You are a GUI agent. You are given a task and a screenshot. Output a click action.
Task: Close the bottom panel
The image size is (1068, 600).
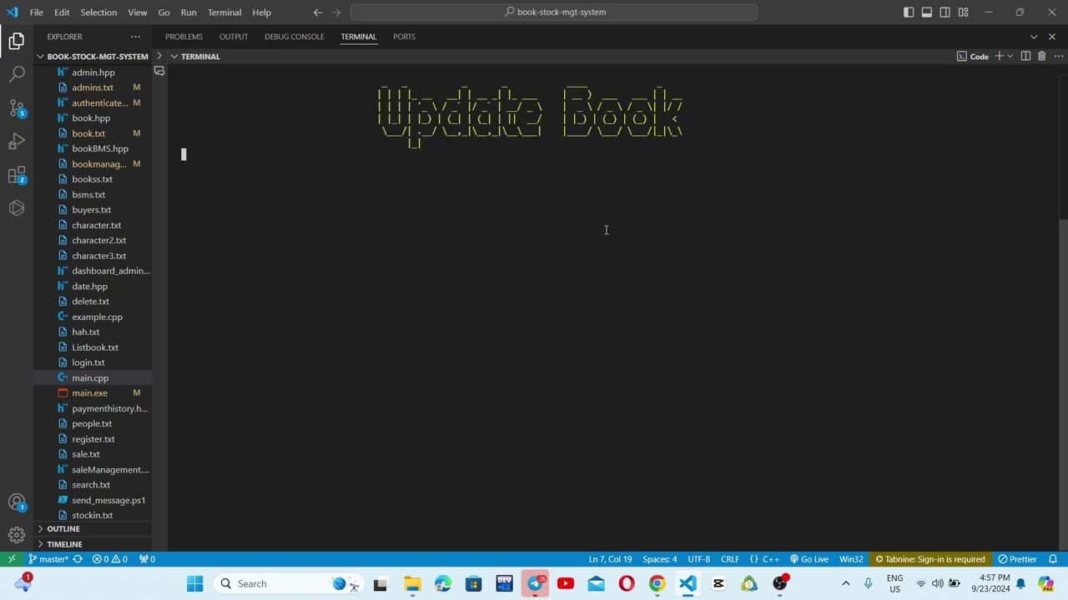point(1052,37)
